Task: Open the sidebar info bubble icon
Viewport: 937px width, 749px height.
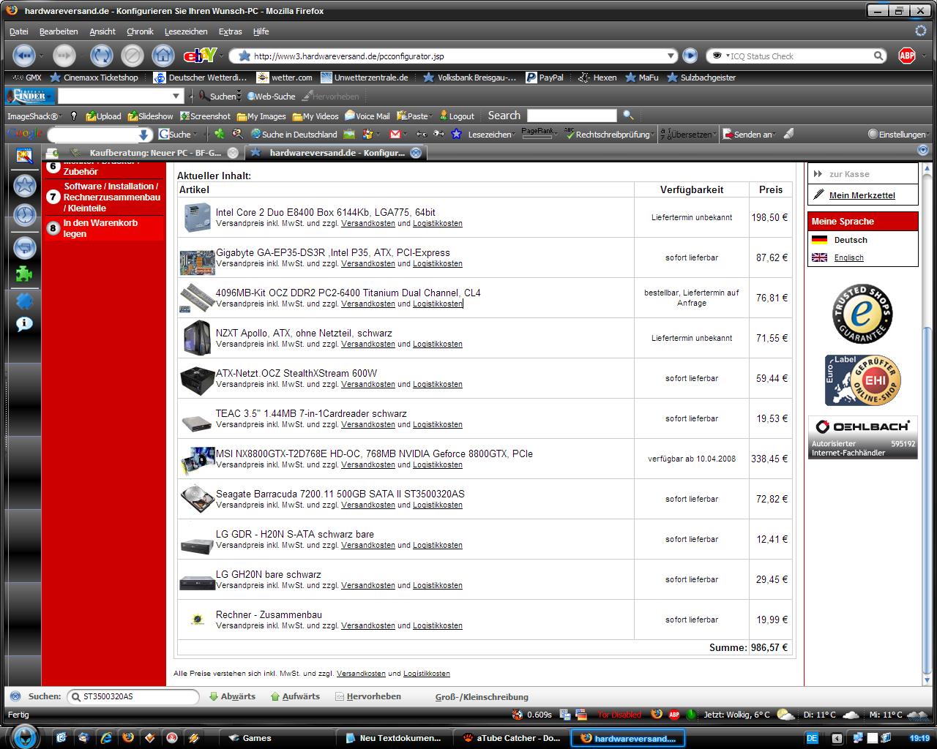Action: click(25, 323)
